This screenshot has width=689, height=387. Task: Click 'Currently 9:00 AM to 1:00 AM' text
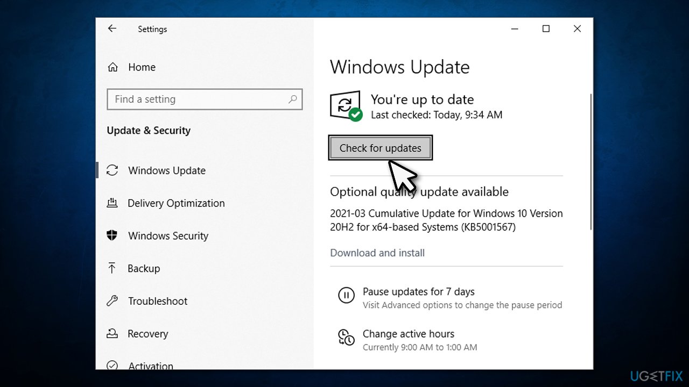(420, 347)
